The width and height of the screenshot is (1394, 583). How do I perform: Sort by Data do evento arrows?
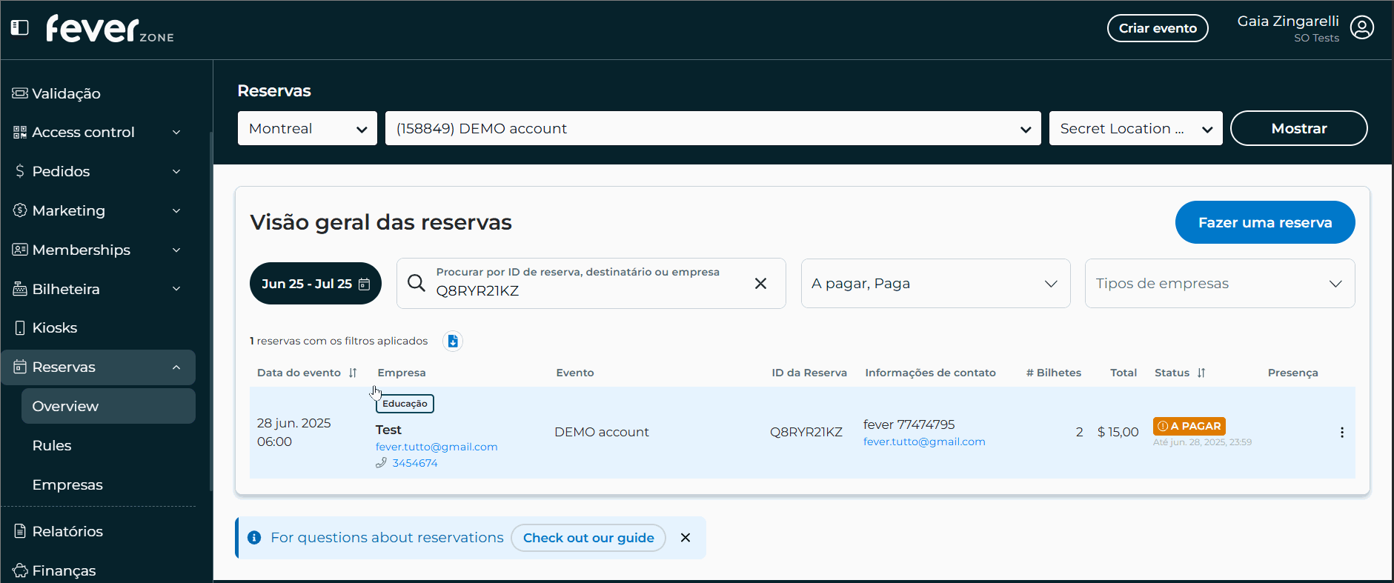(353, 373)
